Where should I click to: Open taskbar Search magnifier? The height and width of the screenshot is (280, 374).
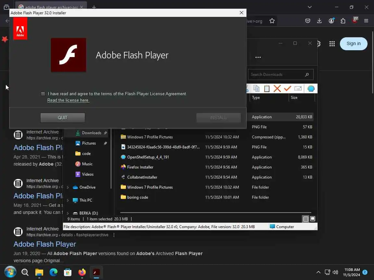[25, 272]
